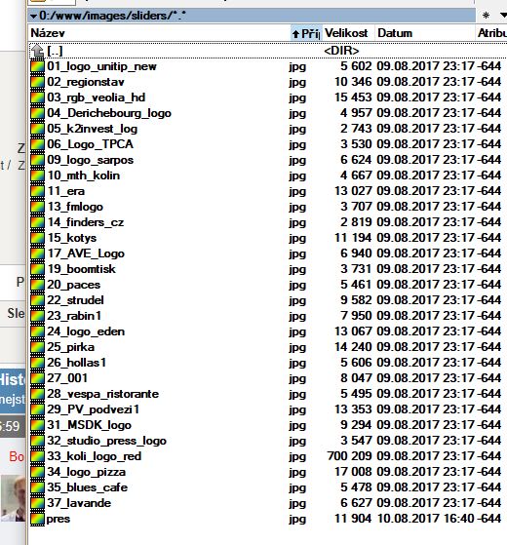Select file name 32_studio_press_logo
The width and height of the screenshot is (507, 545).
tap(106, 441)
